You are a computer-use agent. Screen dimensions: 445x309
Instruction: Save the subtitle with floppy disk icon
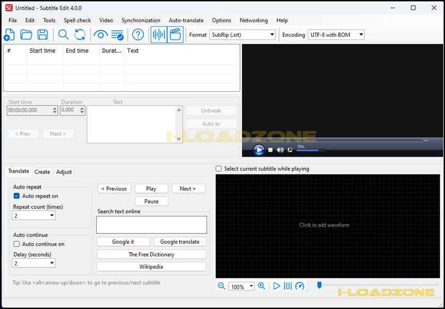pos(43,35)
